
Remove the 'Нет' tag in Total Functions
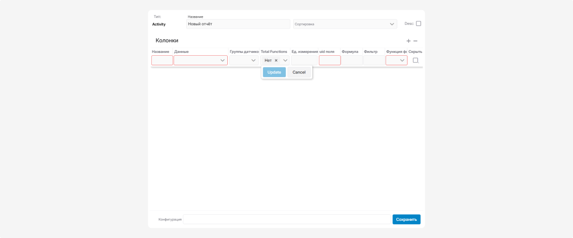tap(276, 60)
